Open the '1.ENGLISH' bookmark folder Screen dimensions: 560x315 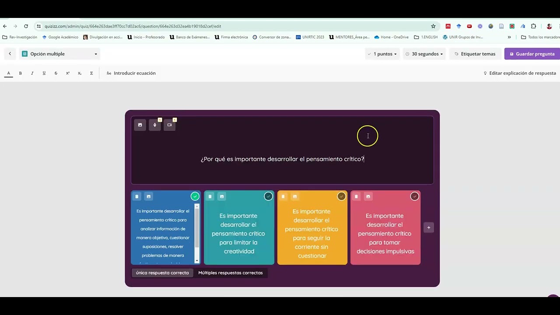coord(426,37)
